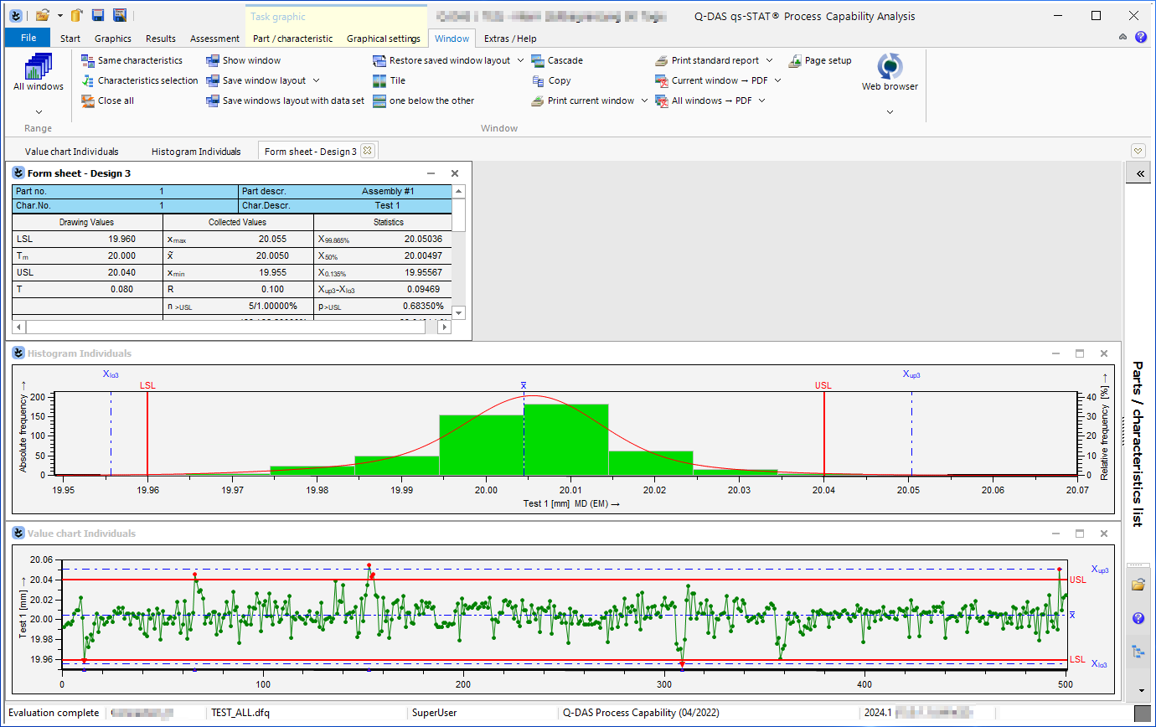This screenshot has height=727, width=1156.
Task: Click Print standard report
Action: click(x=707, y=60)
